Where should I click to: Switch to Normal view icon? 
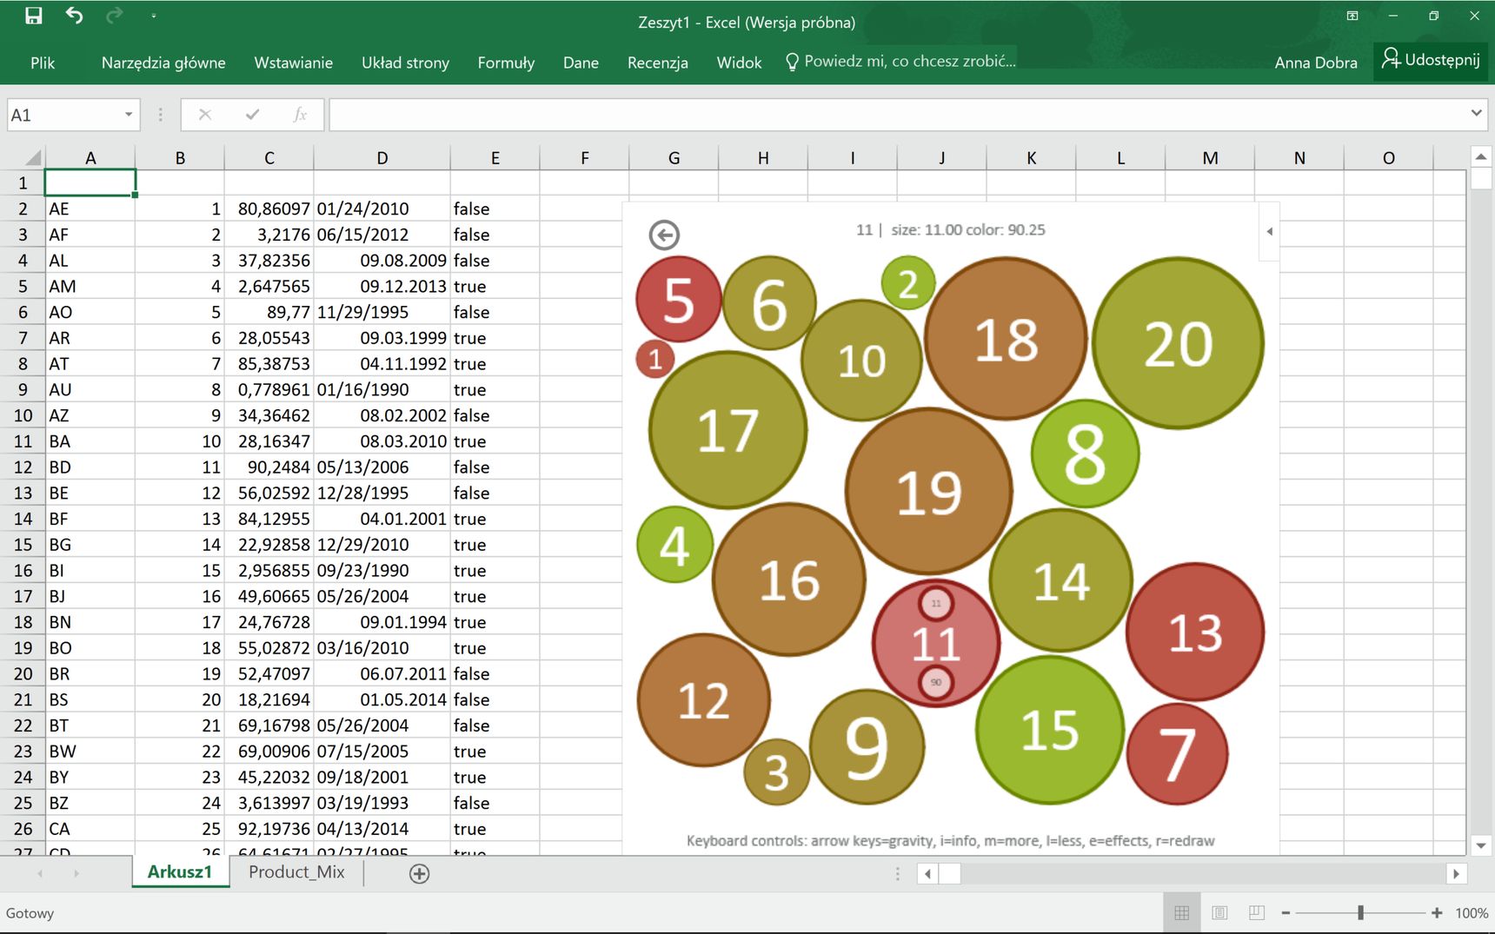coord(1181,913)
